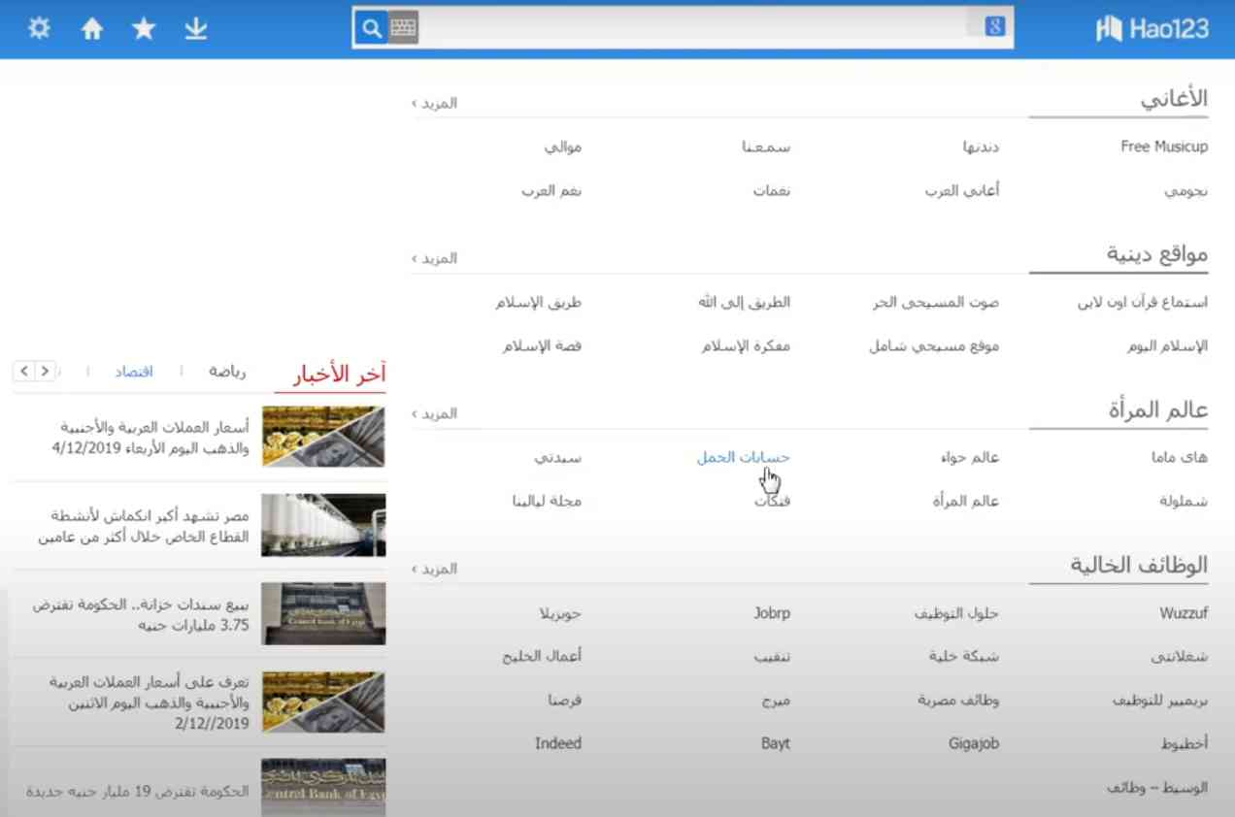
Task: Expand المزيد for الأغاني section
Action: click(434, 103)
